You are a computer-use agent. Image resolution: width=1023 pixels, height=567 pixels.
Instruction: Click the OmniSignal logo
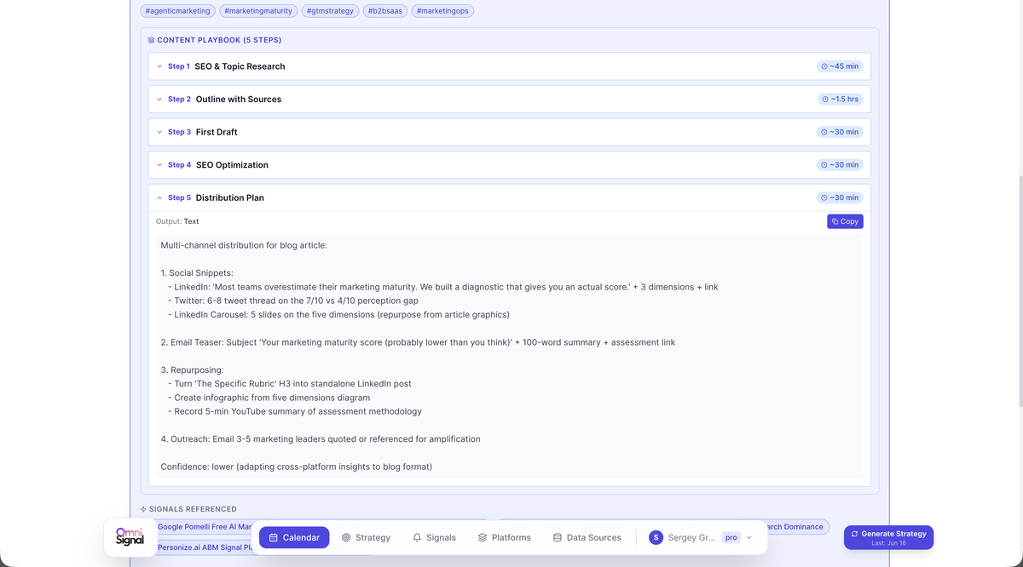(x=130, y=537)
